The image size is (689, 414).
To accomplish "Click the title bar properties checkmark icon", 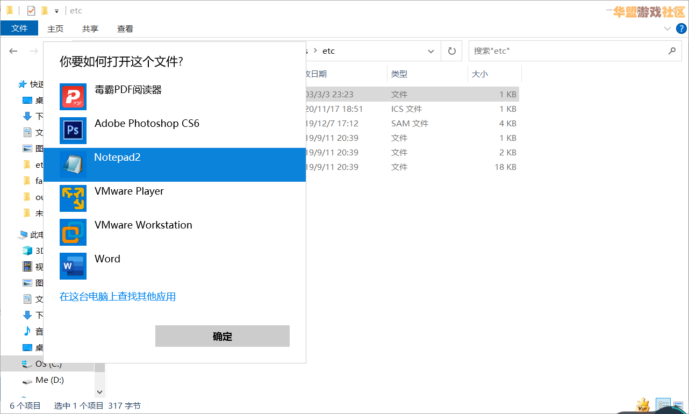I will click(x=31, y=10).
